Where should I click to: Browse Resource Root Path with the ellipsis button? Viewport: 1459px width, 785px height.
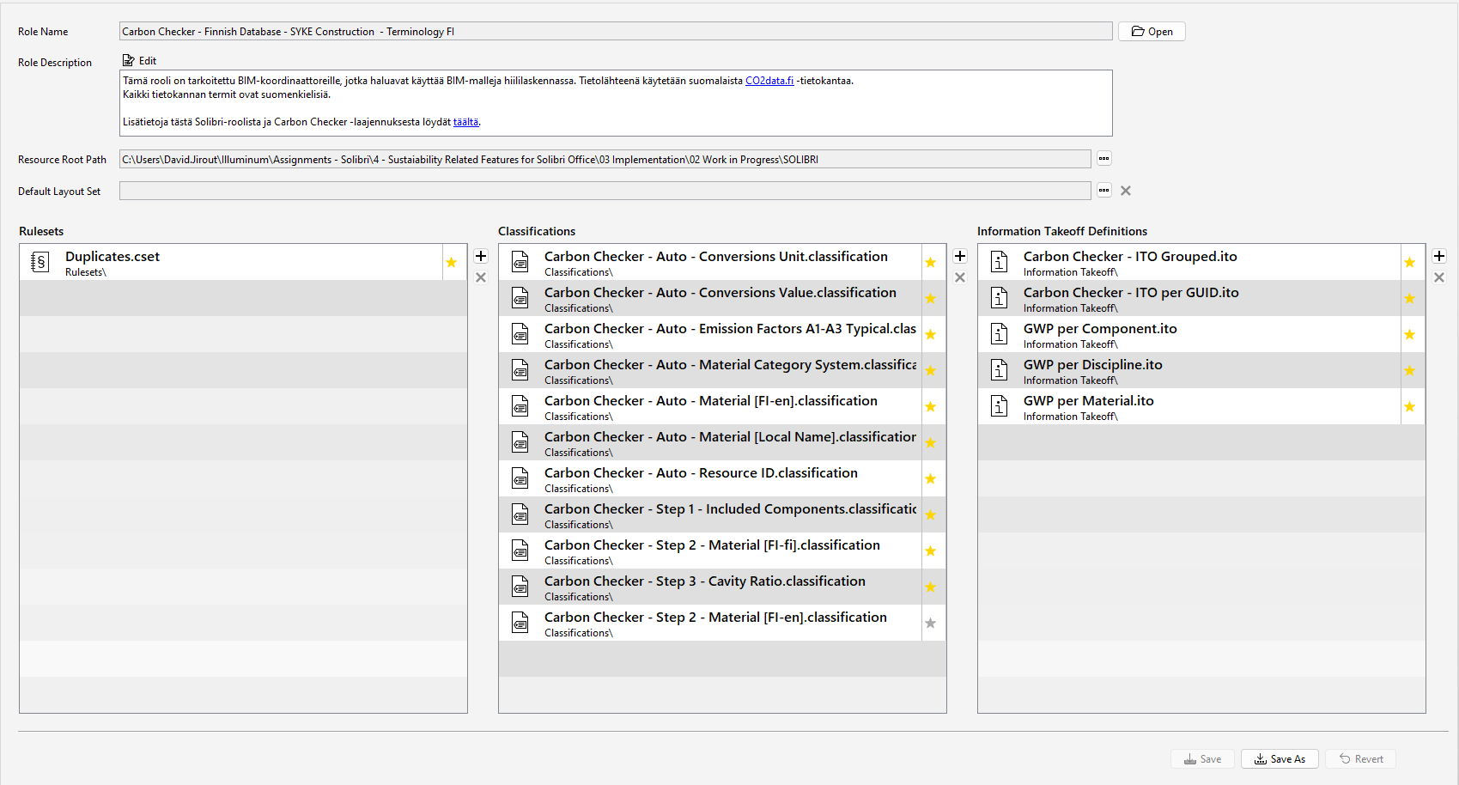(x=1104, y=159)
